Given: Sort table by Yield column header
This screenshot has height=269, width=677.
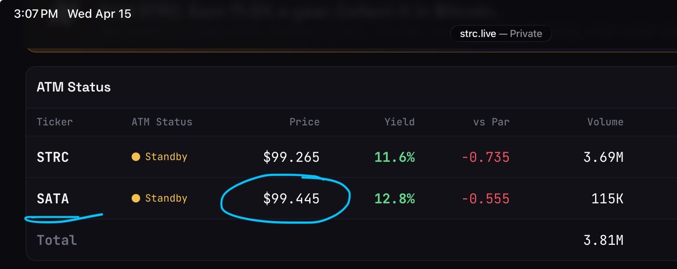Looking at the screenshot, I should coord(399,122).
